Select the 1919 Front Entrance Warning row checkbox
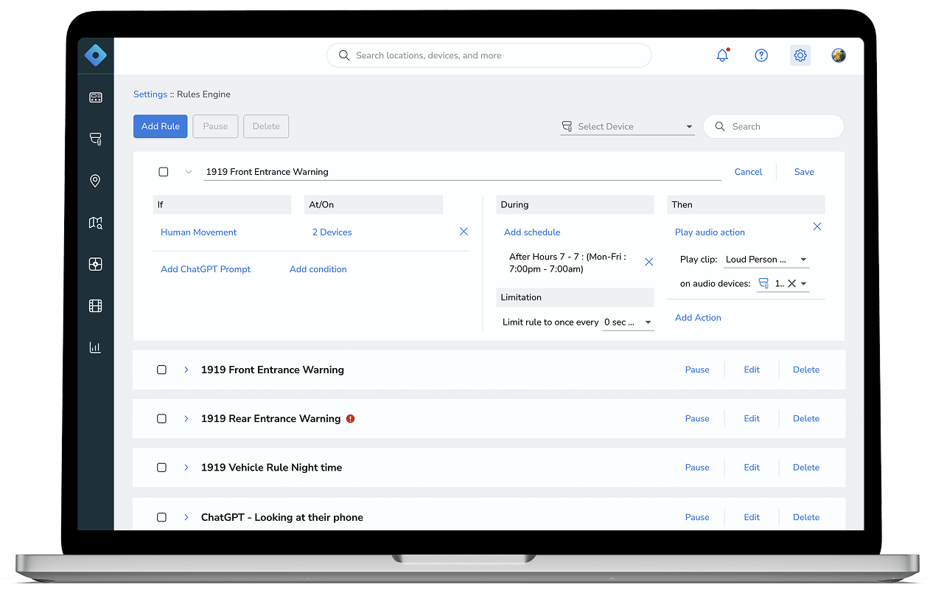 pos(162,370)
